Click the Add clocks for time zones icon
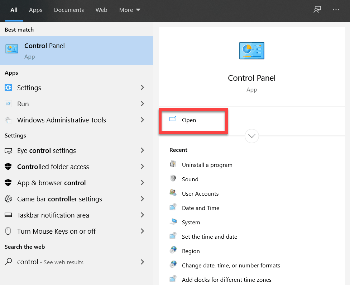 point(173,279)
